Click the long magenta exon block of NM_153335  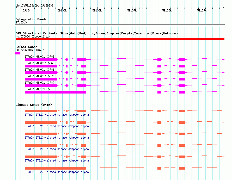coord(56,92)
